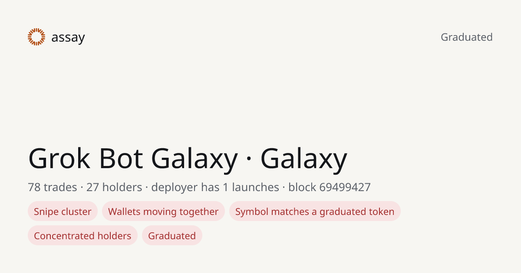521x273 pixels.
Task: Click the word launches in stats line
Action: (x=255, y=187)
